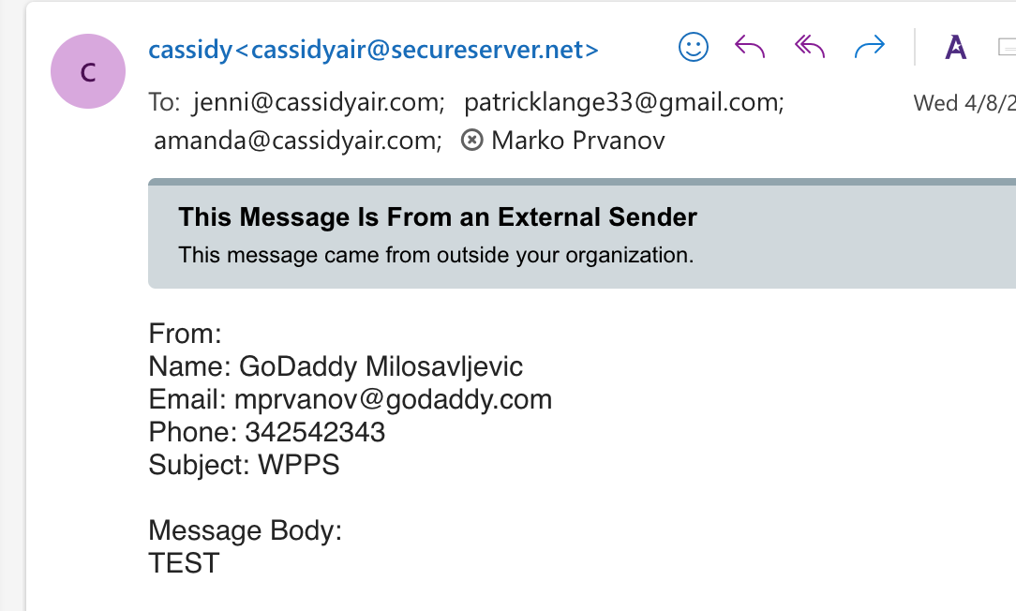Select recipient amanda@cassidyair.com
1016x611 pixels.
(297, 141)
